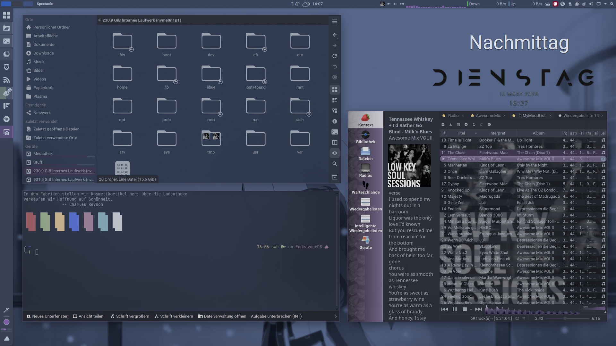
Task: Open the Titel column header dropdown
Action: pyautogui.click(x=476, y=133)
